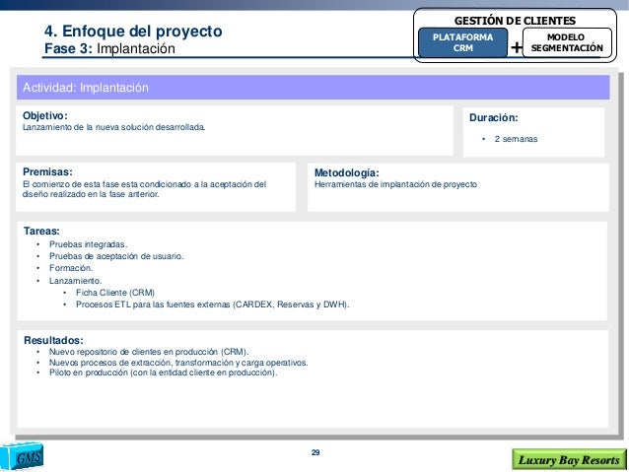
Task: Click the title '4. Enfoque del proyecto'
Action: tap(133, 32)
